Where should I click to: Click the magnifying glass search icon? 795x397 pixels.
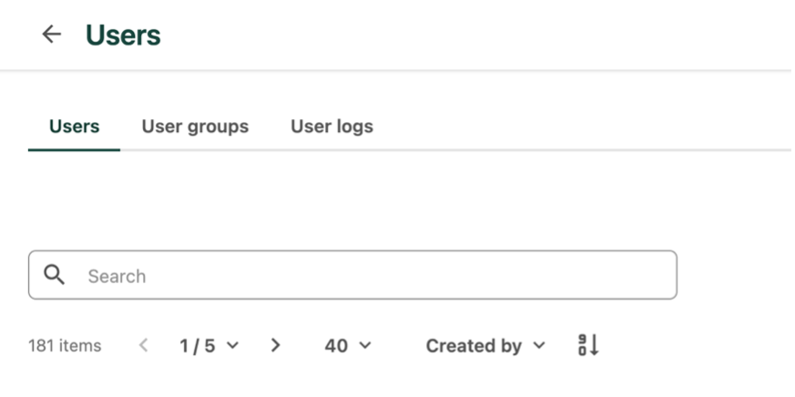click(55, 275)
